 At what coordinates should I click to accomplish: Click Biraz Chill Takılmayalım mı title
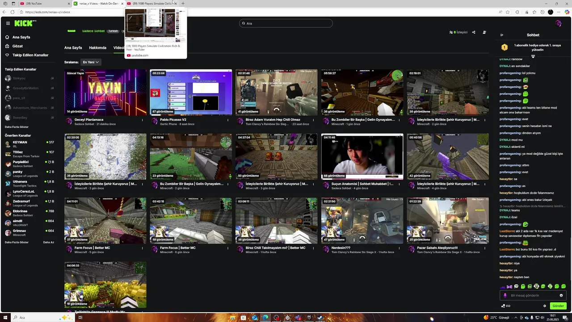(x=276, y=248)
